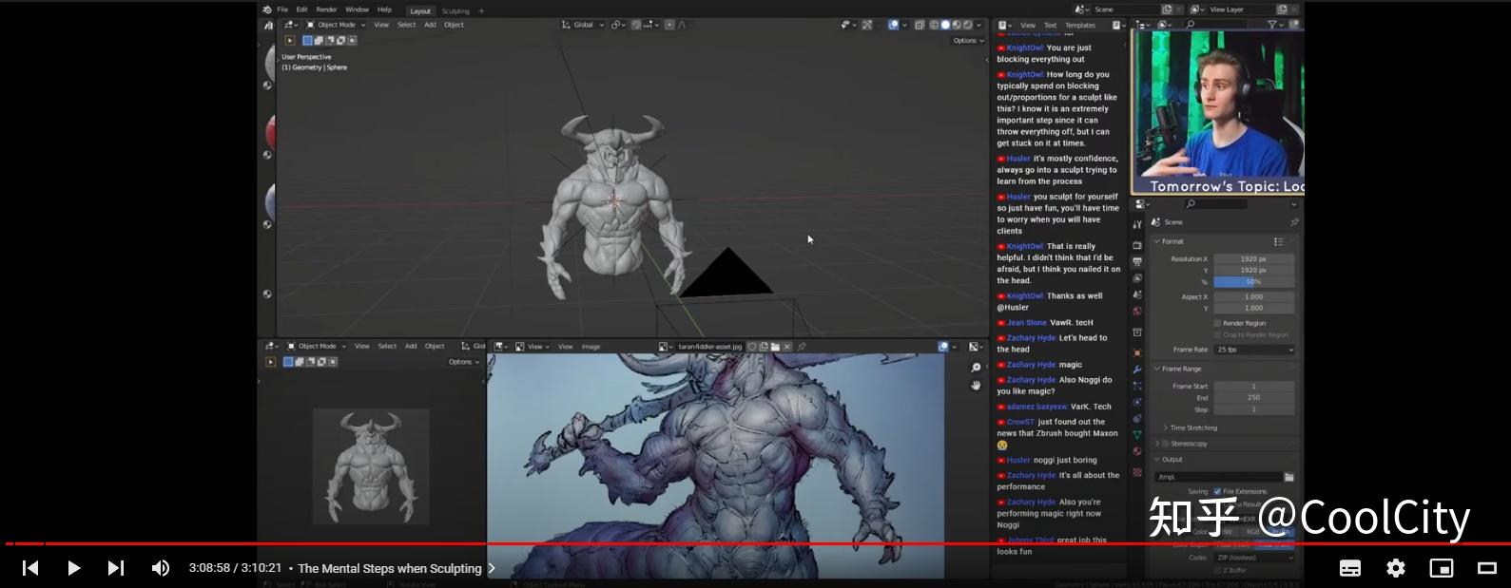1511x588 pixels.
Task: Toggle viewport overlays button
Action: (x=894, y=25)
